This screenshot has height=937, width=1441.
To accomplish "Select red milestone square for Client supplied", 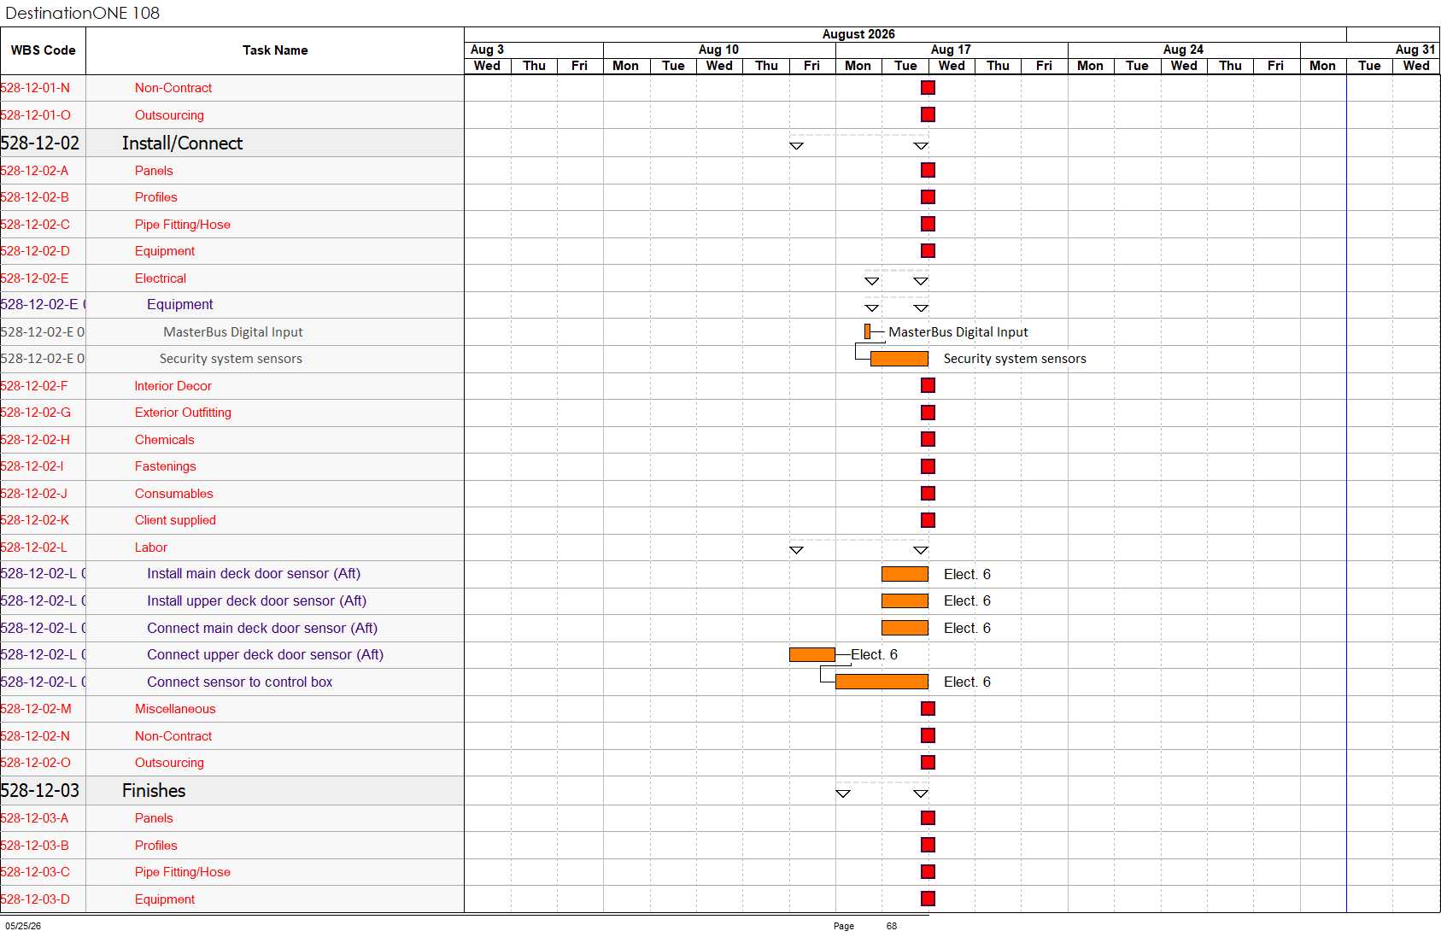I will (x=928, y=520).
